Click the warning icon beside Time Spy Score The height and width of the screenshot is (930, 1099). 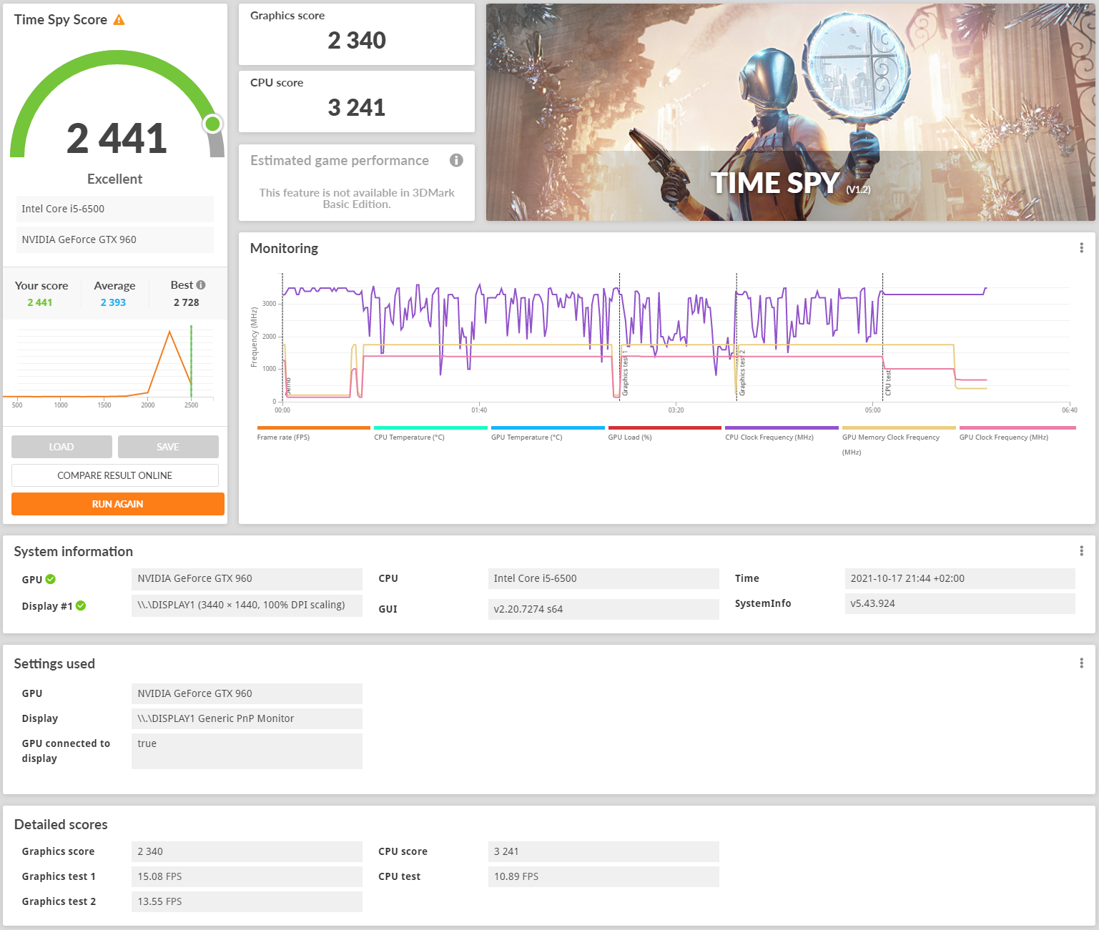(119, 20)
